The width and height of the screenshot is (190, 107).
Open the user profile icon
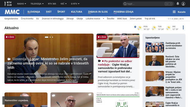point(183,4)
